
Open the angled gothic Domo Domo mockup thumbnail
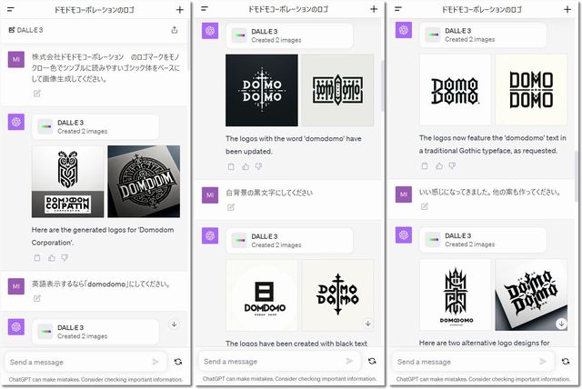point(531,294)
